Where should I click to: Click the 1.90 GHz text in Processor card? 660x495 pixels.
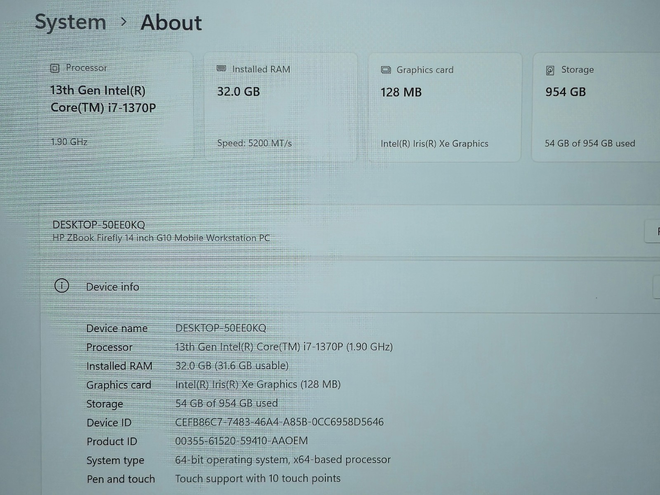point(69,142)
